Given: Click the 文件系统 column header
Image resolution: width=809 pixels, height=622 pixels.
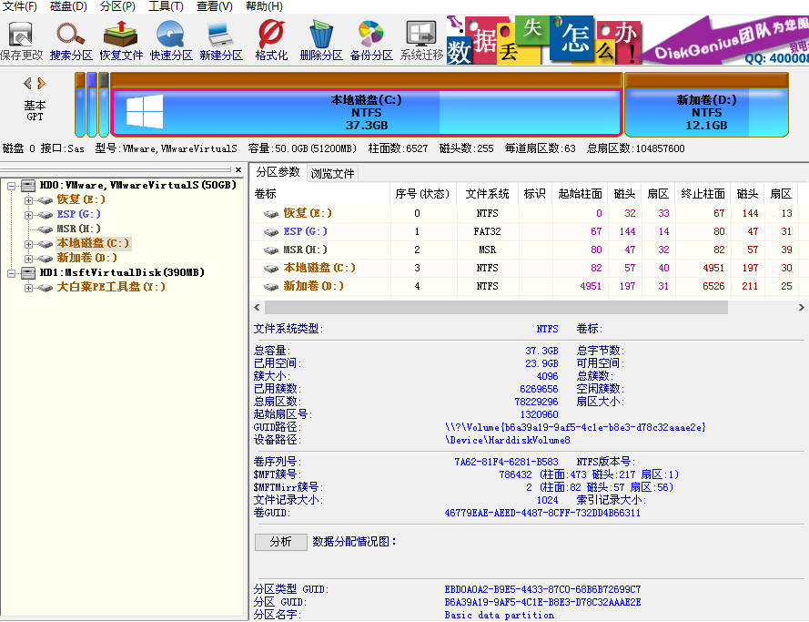Looking at the screenshot, I should (487, 194).
